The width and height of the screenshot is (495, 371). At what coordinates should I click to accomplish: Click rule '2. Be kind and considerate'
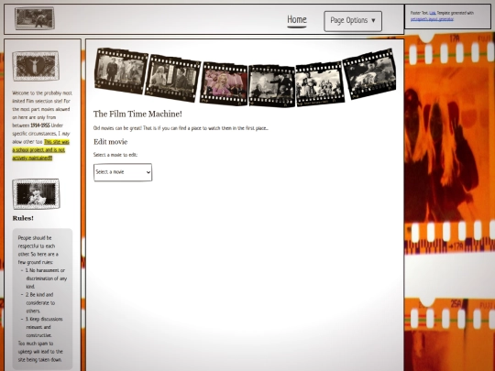pos(40,303)
